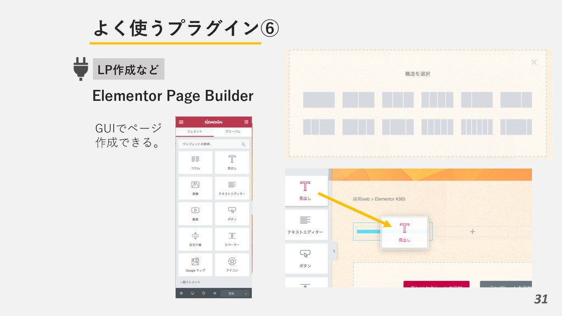Image resolution: width=562 pixels, height=316 pixels.
Task: Click the Elementor Page Builder title text
Action: 173,95
